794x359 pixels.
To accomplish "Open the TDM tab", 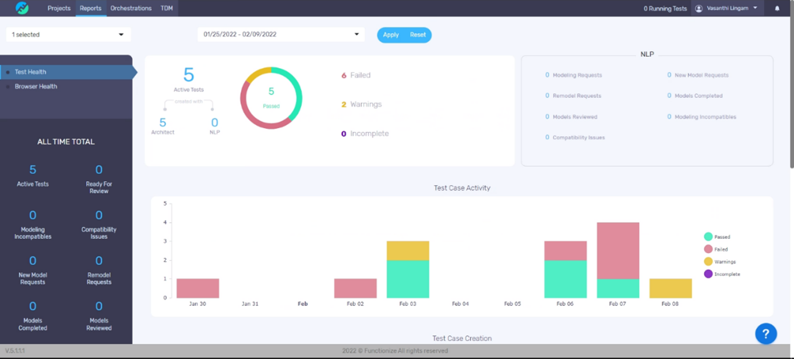I will pos(167,8).
